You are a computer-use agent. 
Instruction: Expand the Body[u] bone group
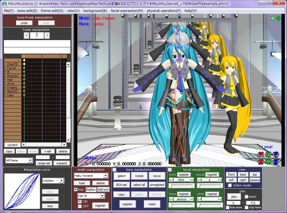pos(5,76)
